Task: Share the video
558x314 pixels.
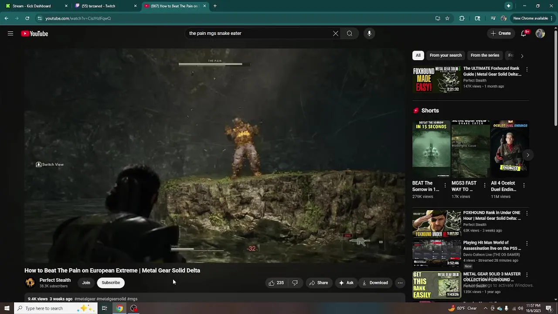Action: (318, 283)
